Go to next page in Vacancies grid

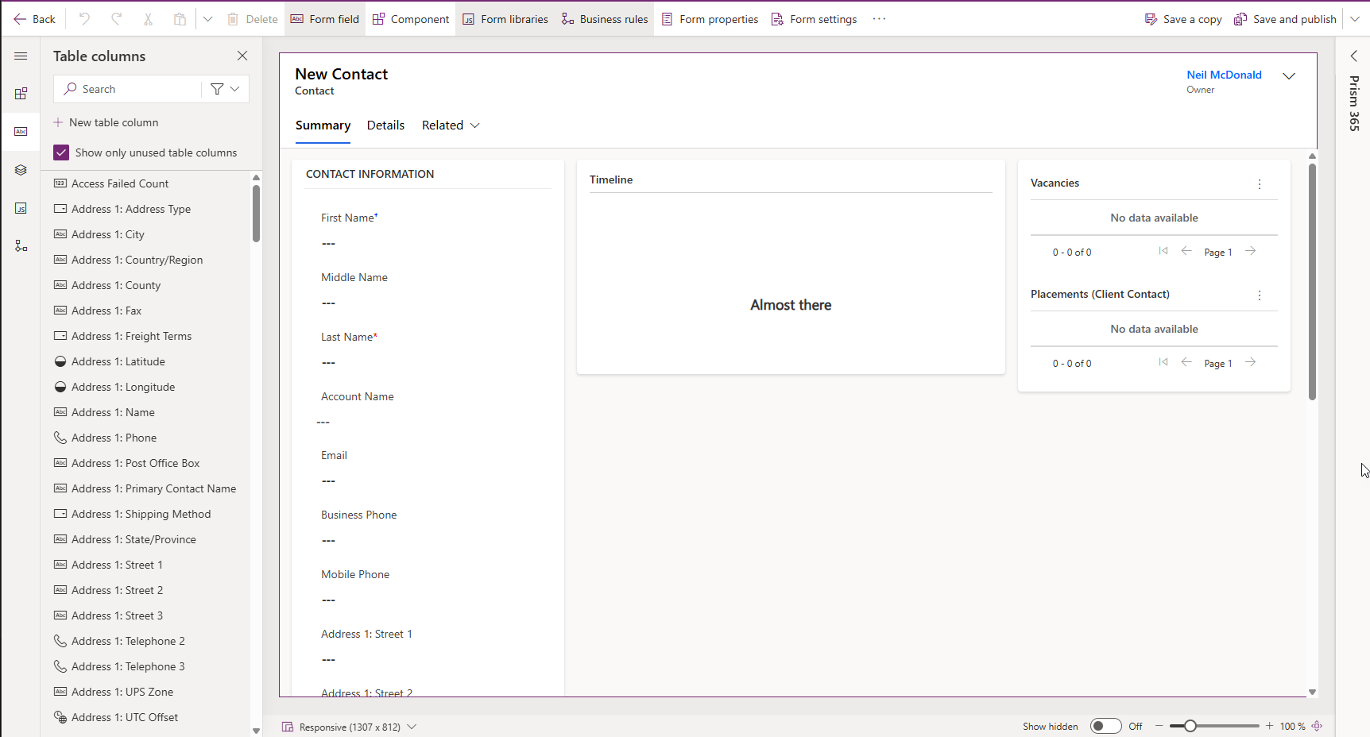click(1251, 251)
